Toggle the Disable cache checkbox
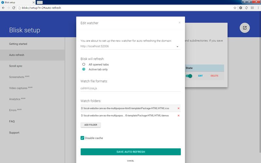Screen dimensions: 261x163 tap(83, 138)
